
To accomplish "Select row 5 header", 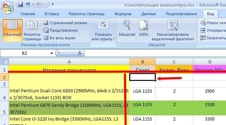I will tap(4, 108).
